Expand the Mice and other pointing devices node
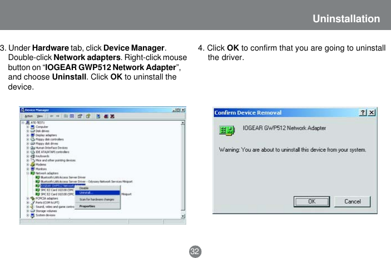391x258 pixels. pos(28,160)
